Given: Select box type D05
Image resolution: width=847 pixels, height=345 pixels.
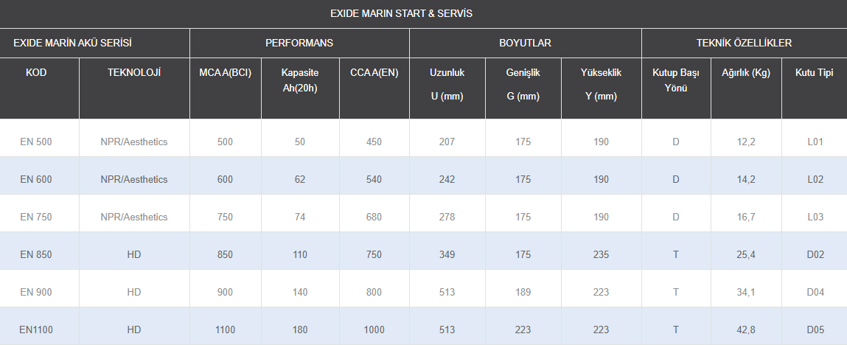Looking at the screenshot, I should [815, 330].
